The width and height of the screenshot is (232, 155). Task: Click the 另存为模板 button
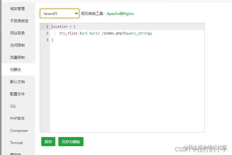tap(71, 142)
